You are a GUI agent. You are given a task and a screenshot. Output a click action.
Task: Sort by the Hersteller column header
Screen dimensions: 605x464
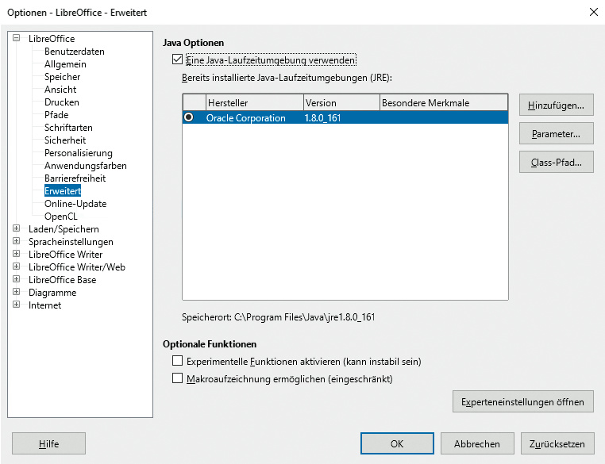255,103
